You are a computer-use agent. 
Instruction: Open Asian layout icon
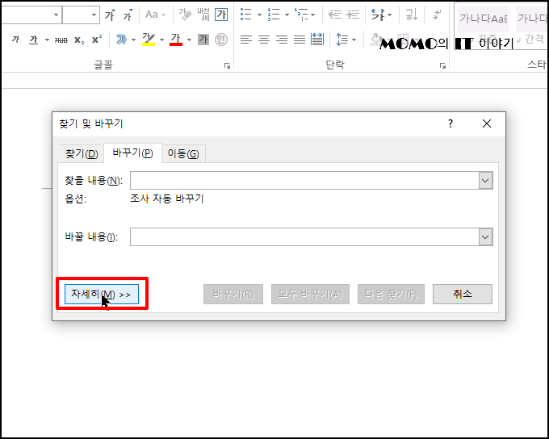[x=378, y=15]
